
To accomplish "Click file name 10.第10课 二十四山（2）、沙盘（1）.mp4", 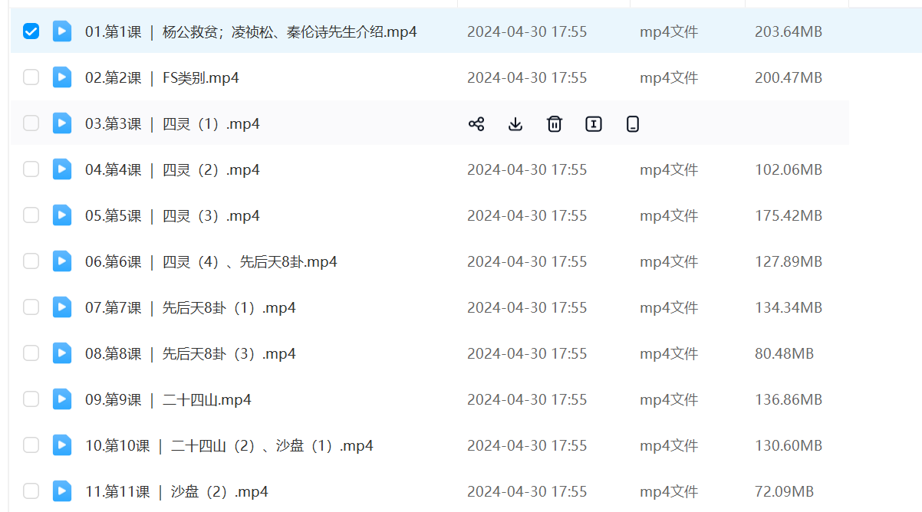I will tap(229, 445).
